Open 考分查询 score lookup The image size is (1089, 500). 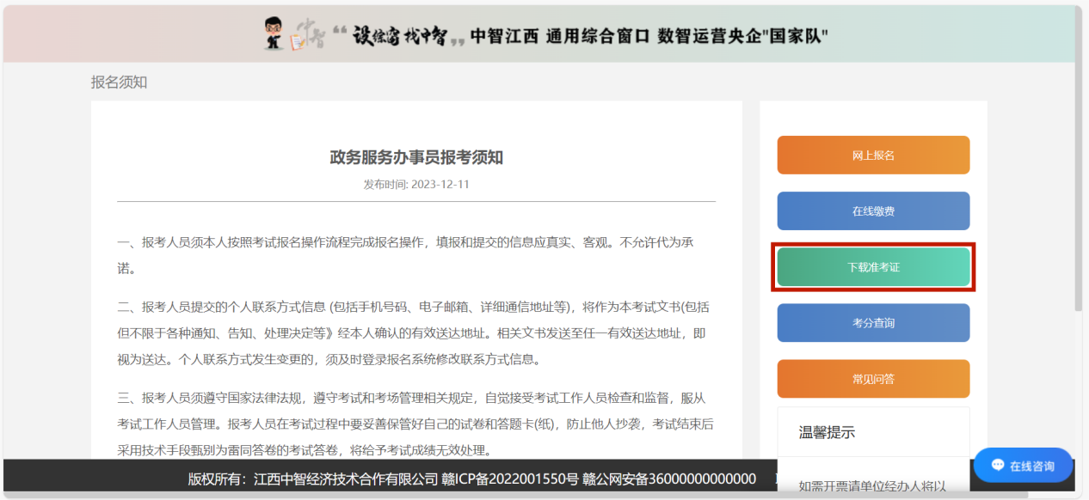pos(873,323)
